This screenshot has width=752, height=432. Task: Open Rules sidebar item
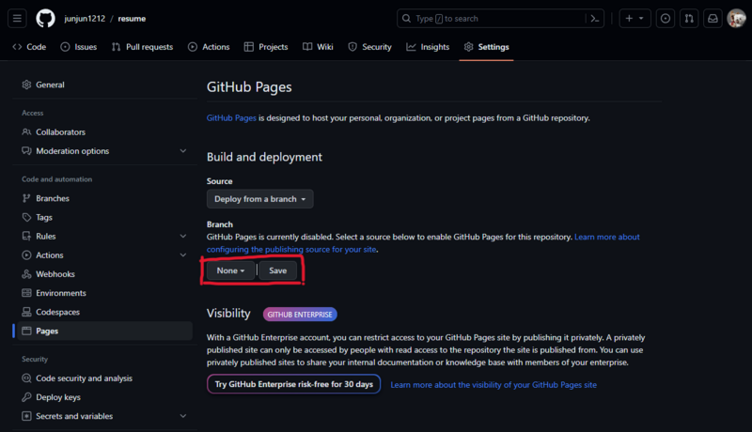(45, 236)
